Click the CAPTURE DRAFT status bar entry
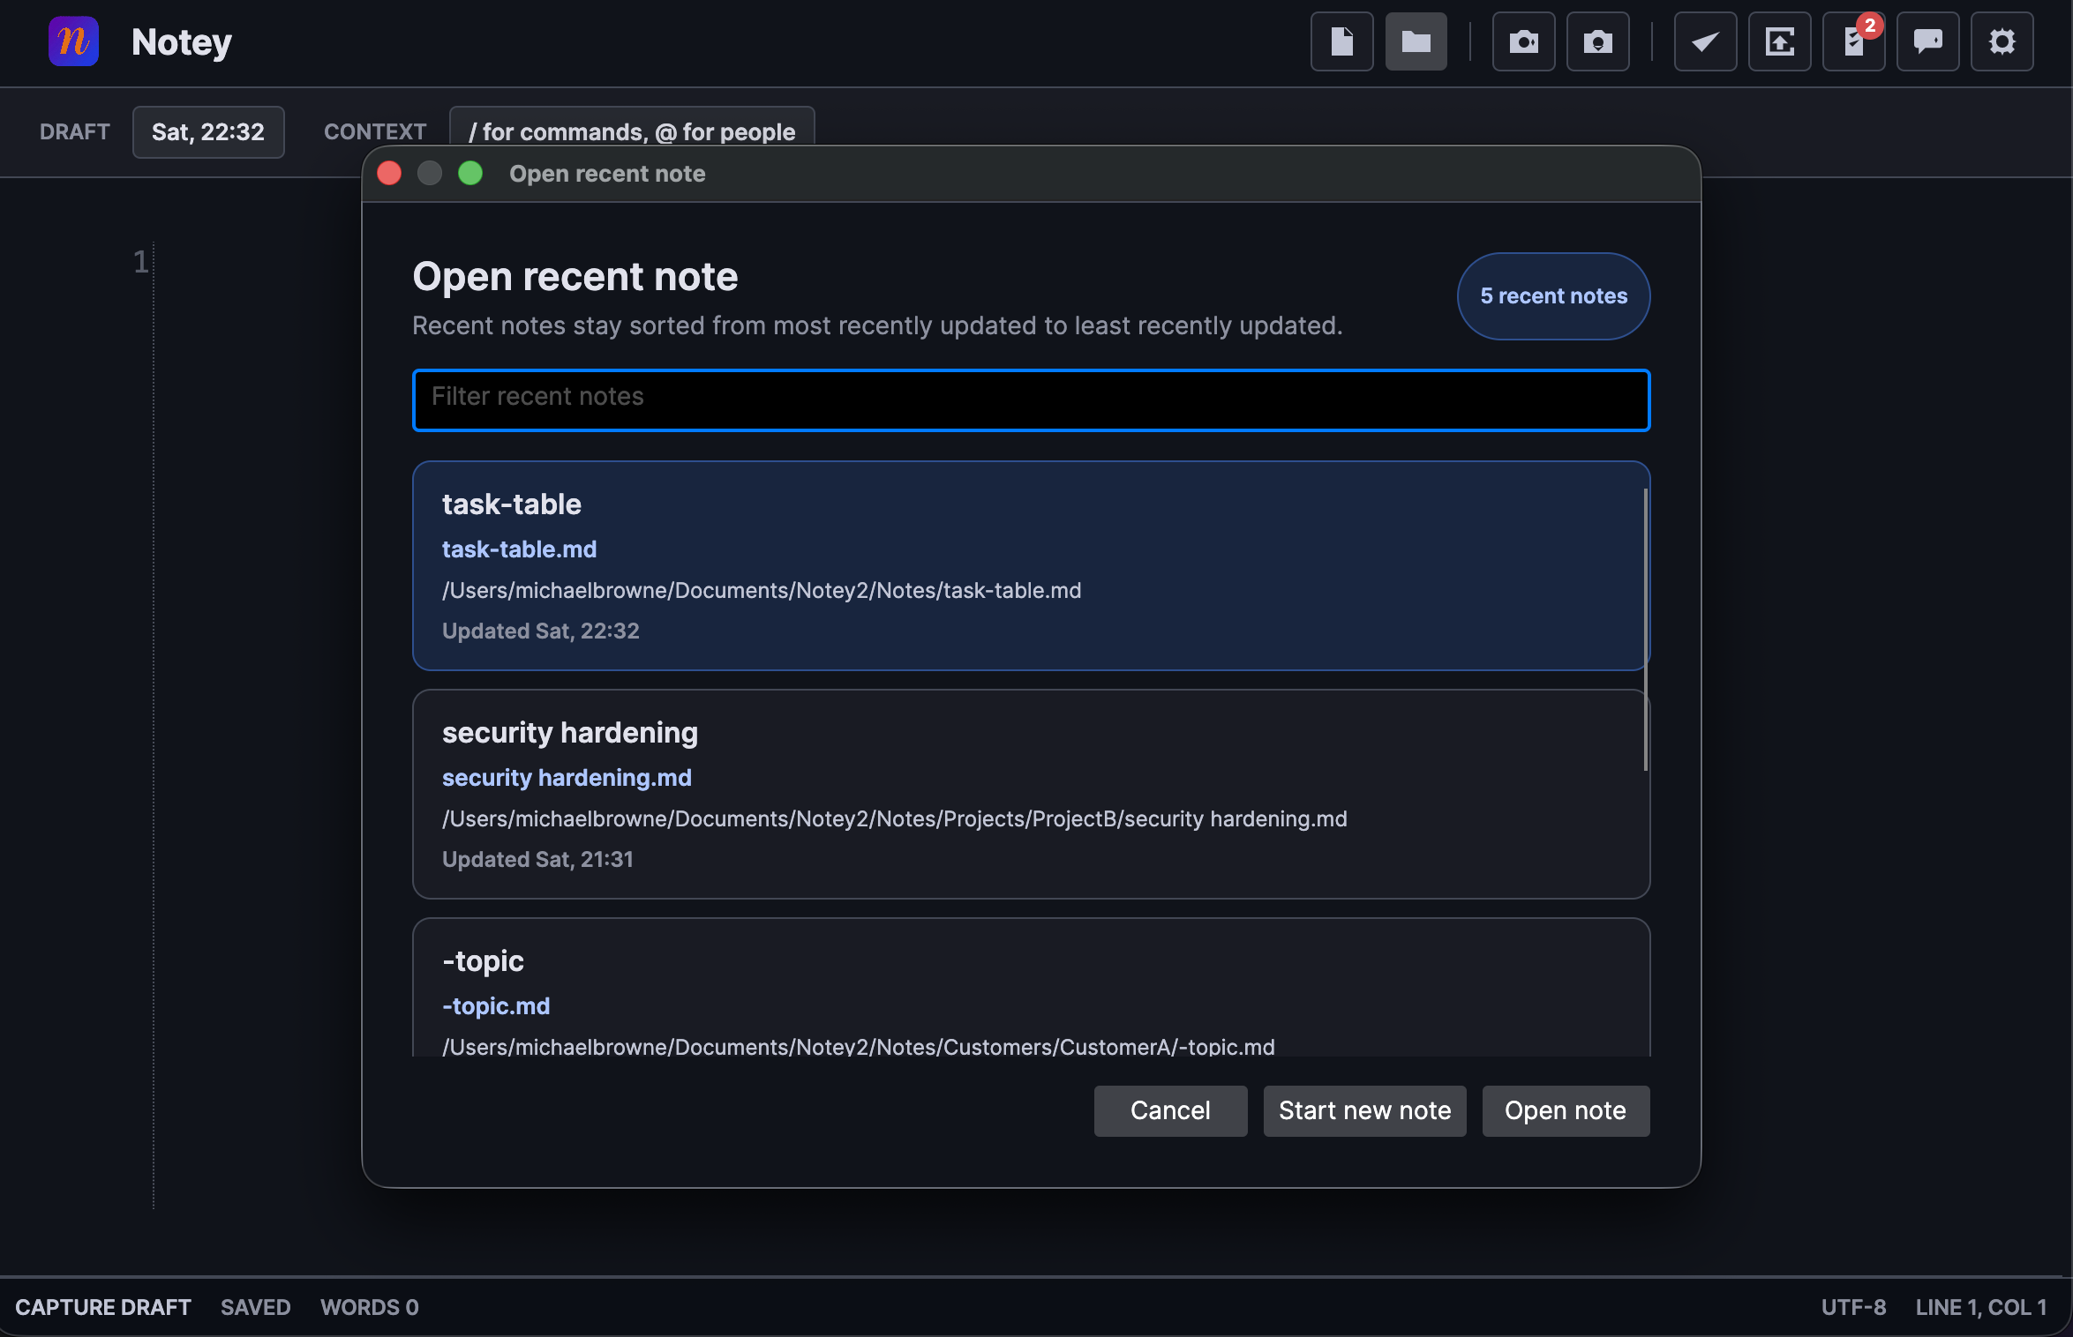The width and height of the screenshot is (2073, 1337). point(103,1307)
